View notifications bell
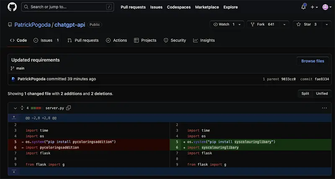 [x=304, y=7]
